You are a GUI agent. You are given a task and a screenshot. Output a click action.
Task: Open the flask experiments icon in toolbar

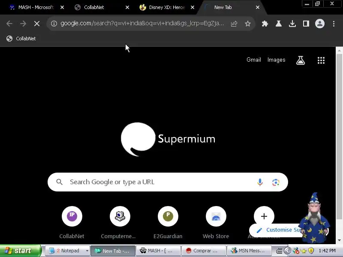pos(278,24)
